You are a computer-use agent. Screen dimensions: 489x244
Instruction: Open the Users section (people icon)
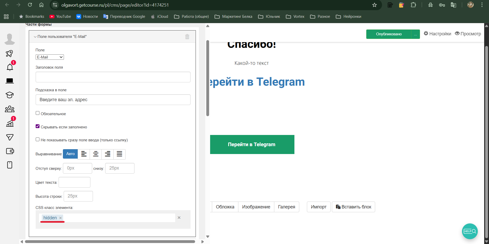point(9,109)
